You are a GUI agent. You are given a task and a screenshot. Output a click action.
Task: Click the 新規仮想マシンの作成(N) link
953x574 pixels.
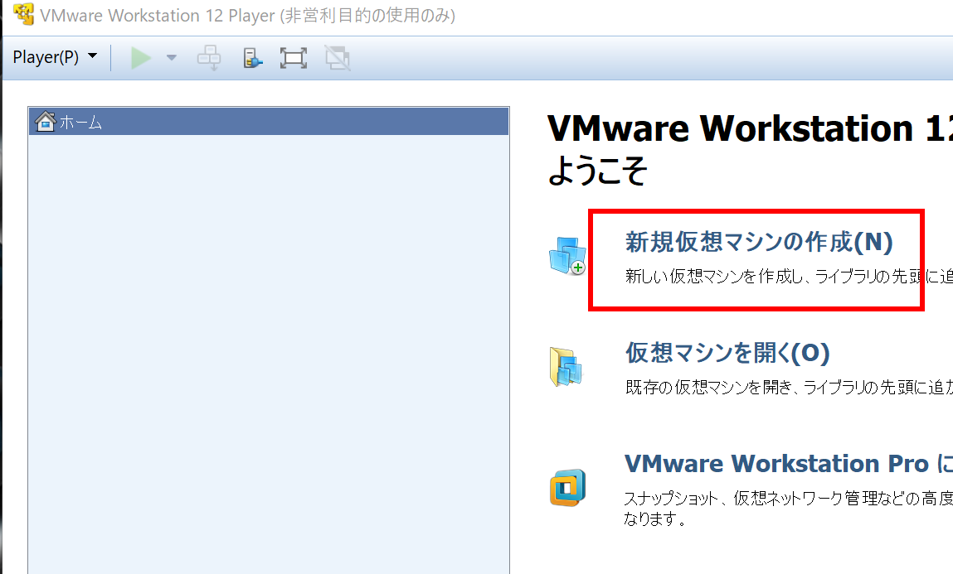pyautogui.click(x=758, y=242)
